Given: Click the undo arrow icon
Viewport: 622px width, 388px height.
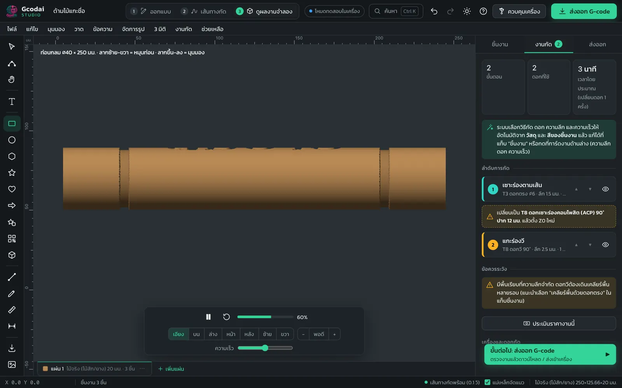Looking at the screenshot, I should tap(434, 11).
